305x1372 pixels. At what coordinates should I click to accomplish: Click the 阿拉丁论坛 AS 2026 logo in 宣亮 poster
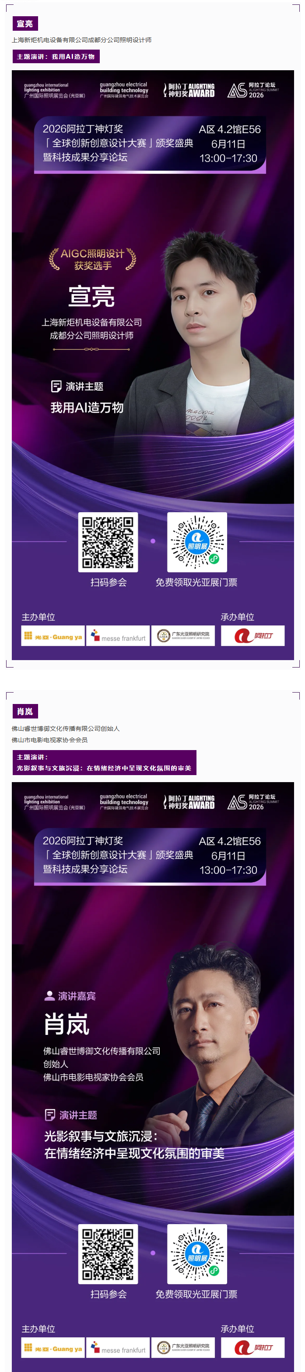click(253, 90)
